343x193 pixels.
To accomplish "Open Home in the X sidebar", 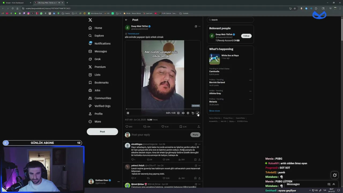I will tap(95, 28).
